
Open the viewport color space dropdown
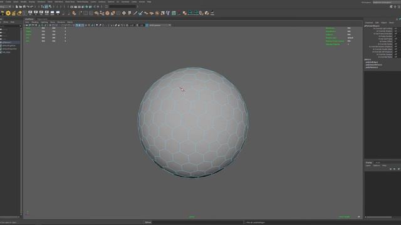coord(160,25)
